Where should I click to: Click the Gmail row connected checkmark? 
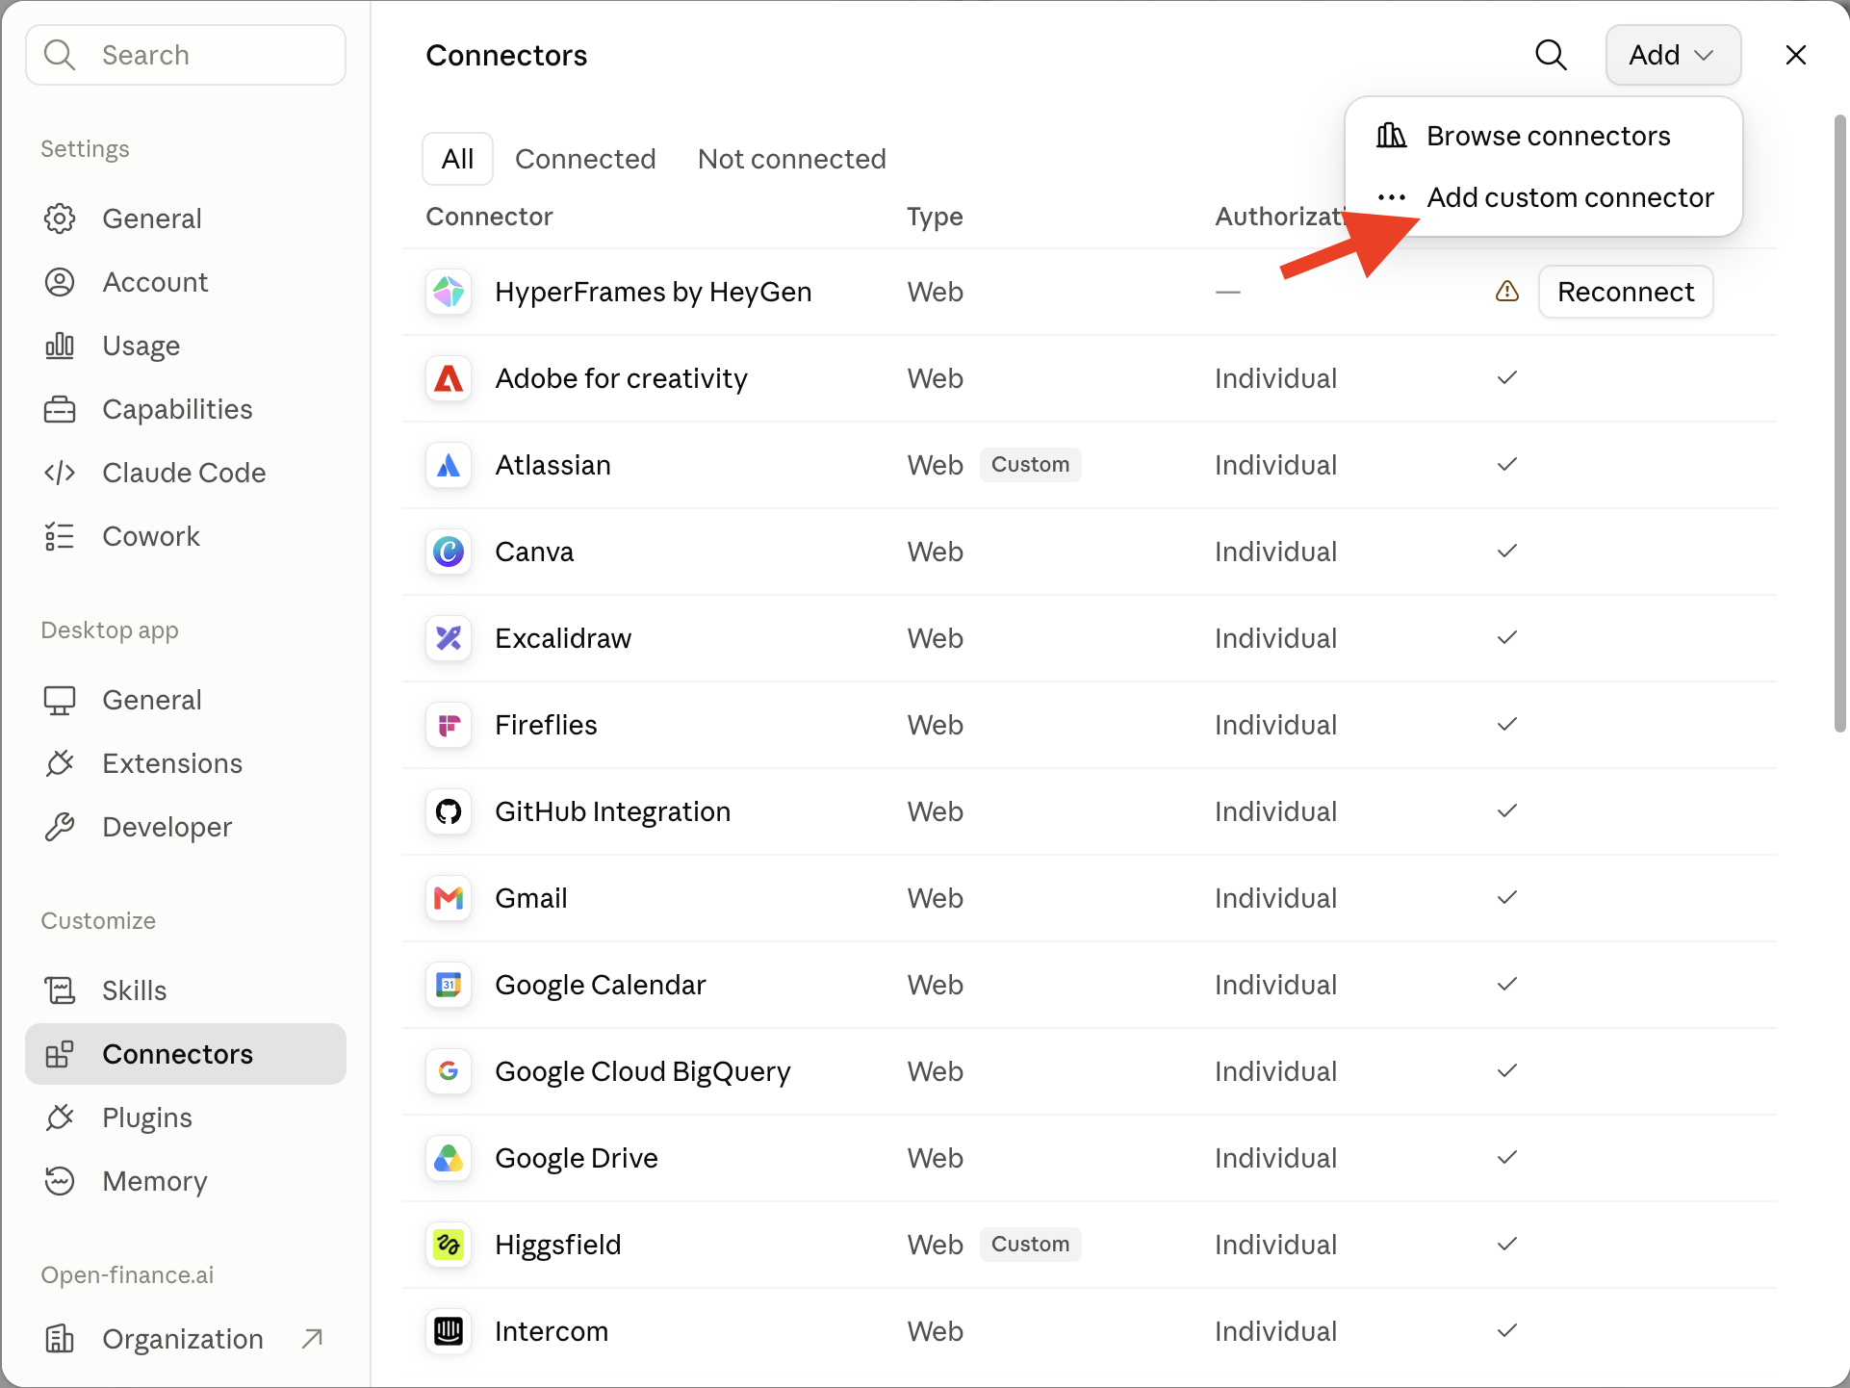(1507, 897)
